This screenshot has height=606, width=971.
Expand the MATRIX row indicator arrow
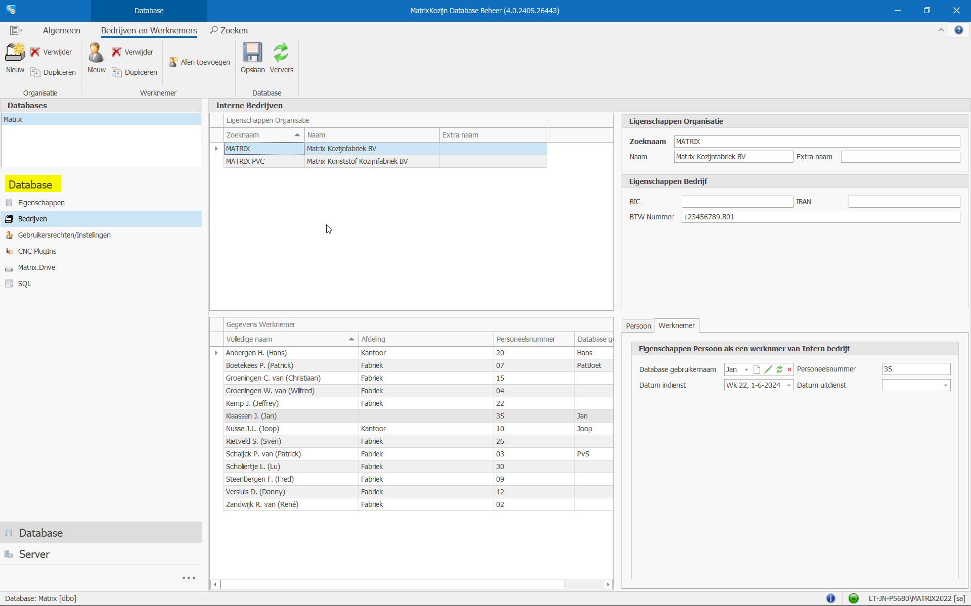pos(216,149)
